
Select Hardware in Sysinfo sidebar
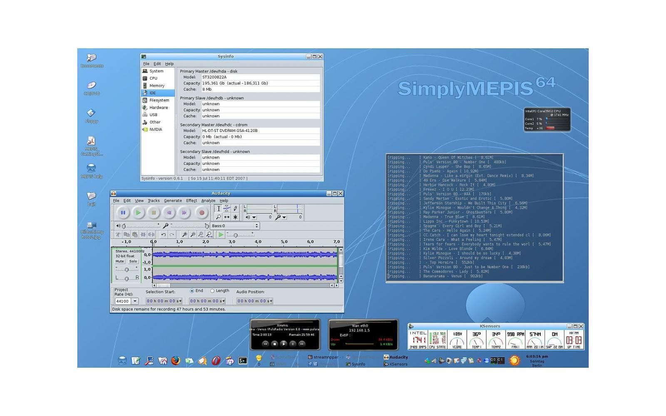point(158,107)
